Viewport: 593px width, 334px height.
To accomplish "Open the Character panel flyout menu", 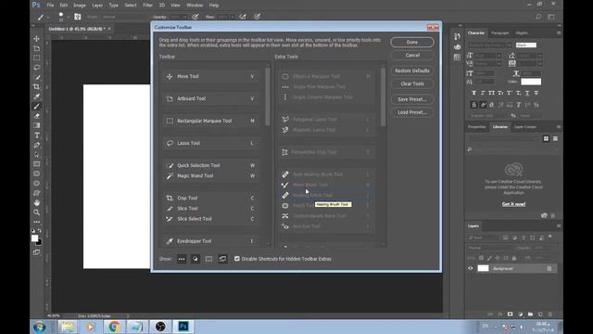I will tap(559, 33).
